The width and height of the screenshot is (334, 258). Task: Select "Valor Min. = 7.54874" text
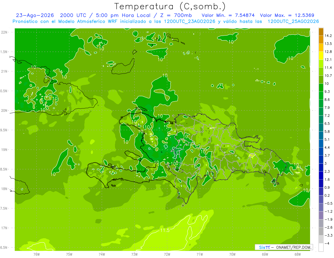tap(228, 15)
